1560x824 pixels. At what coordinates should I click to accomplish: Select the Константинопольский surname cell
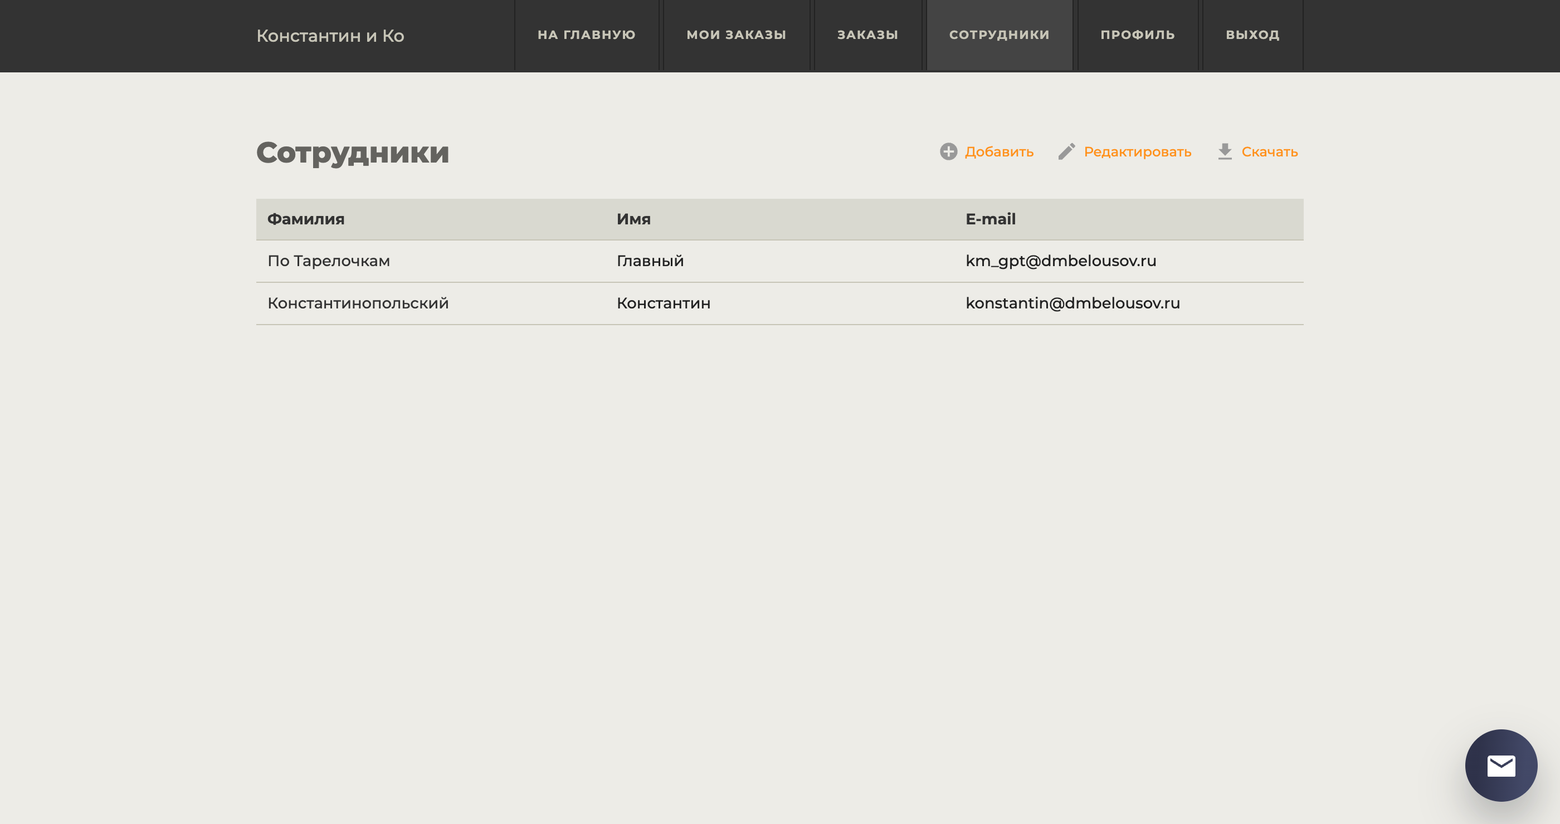[x=358, y=303]
